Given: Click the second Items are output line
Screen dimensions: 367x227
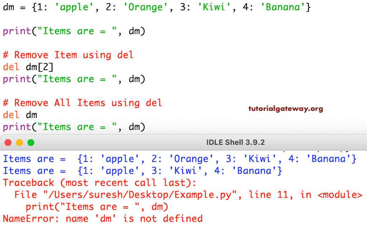Looking at the screenshot, I should click(143, 171).
